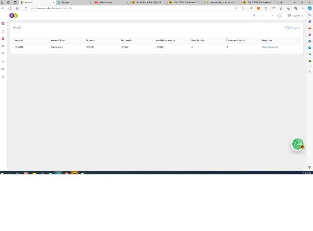This screenshot has height=231, width=313.
Task: Open the user profile avatar icon
Action: pos(280,15)
